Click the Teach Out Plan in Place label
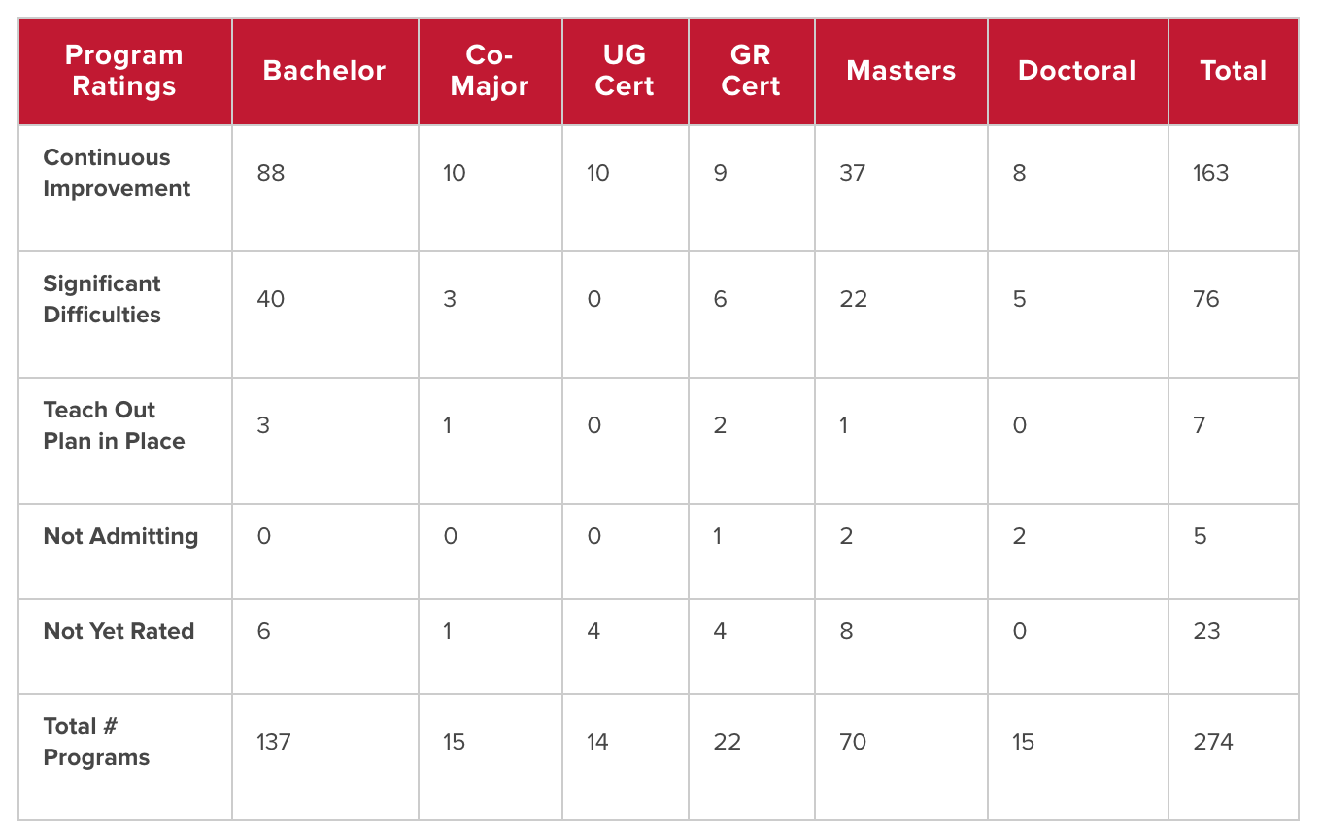Image resolution: width=1321 pixels, height=833 pixels. (114, 425)
